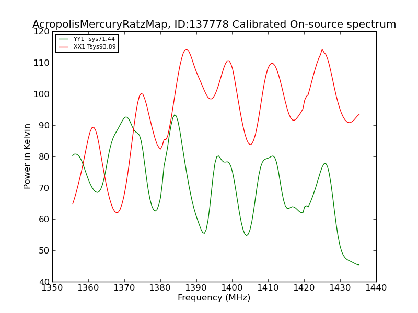The image size is (418, 313).
Task: Click the x-axis tick label 1360
Action: (88, 288)
